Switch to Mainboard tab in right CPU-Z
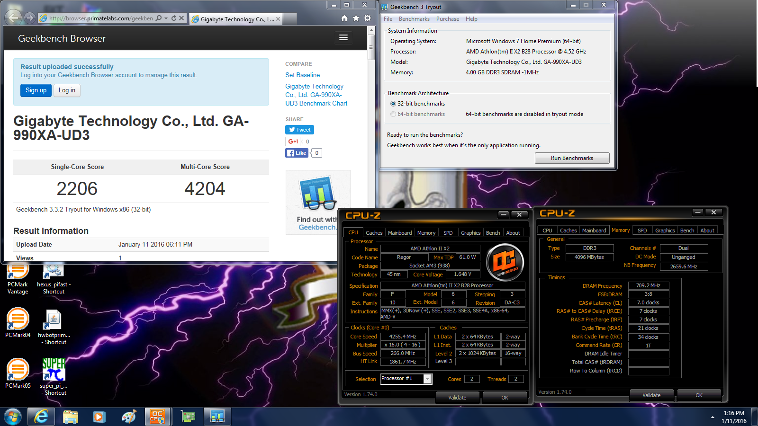 [x=594, y=231]
